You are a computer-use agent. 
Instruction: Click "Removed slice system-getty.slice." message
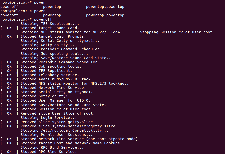tap(57, 122)
